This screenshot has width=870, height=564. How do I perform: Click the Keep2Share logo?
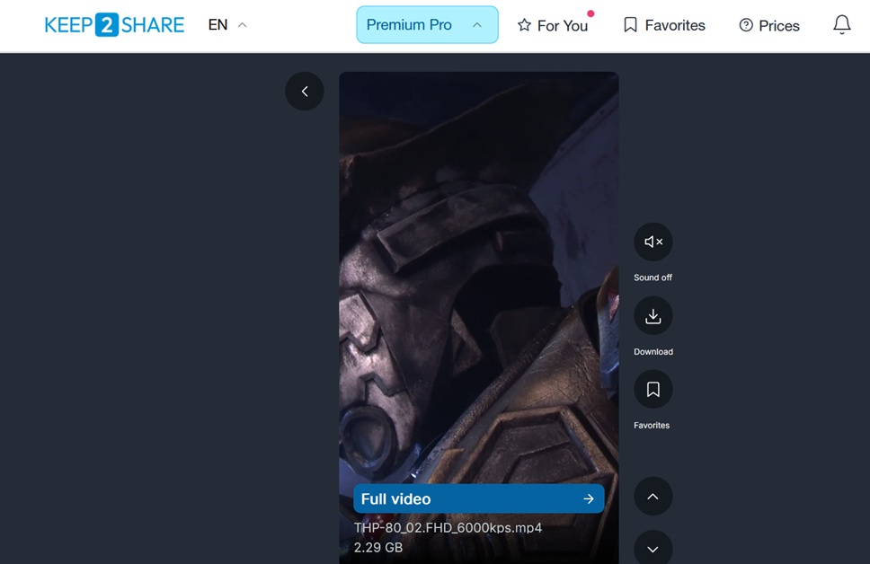114,25
